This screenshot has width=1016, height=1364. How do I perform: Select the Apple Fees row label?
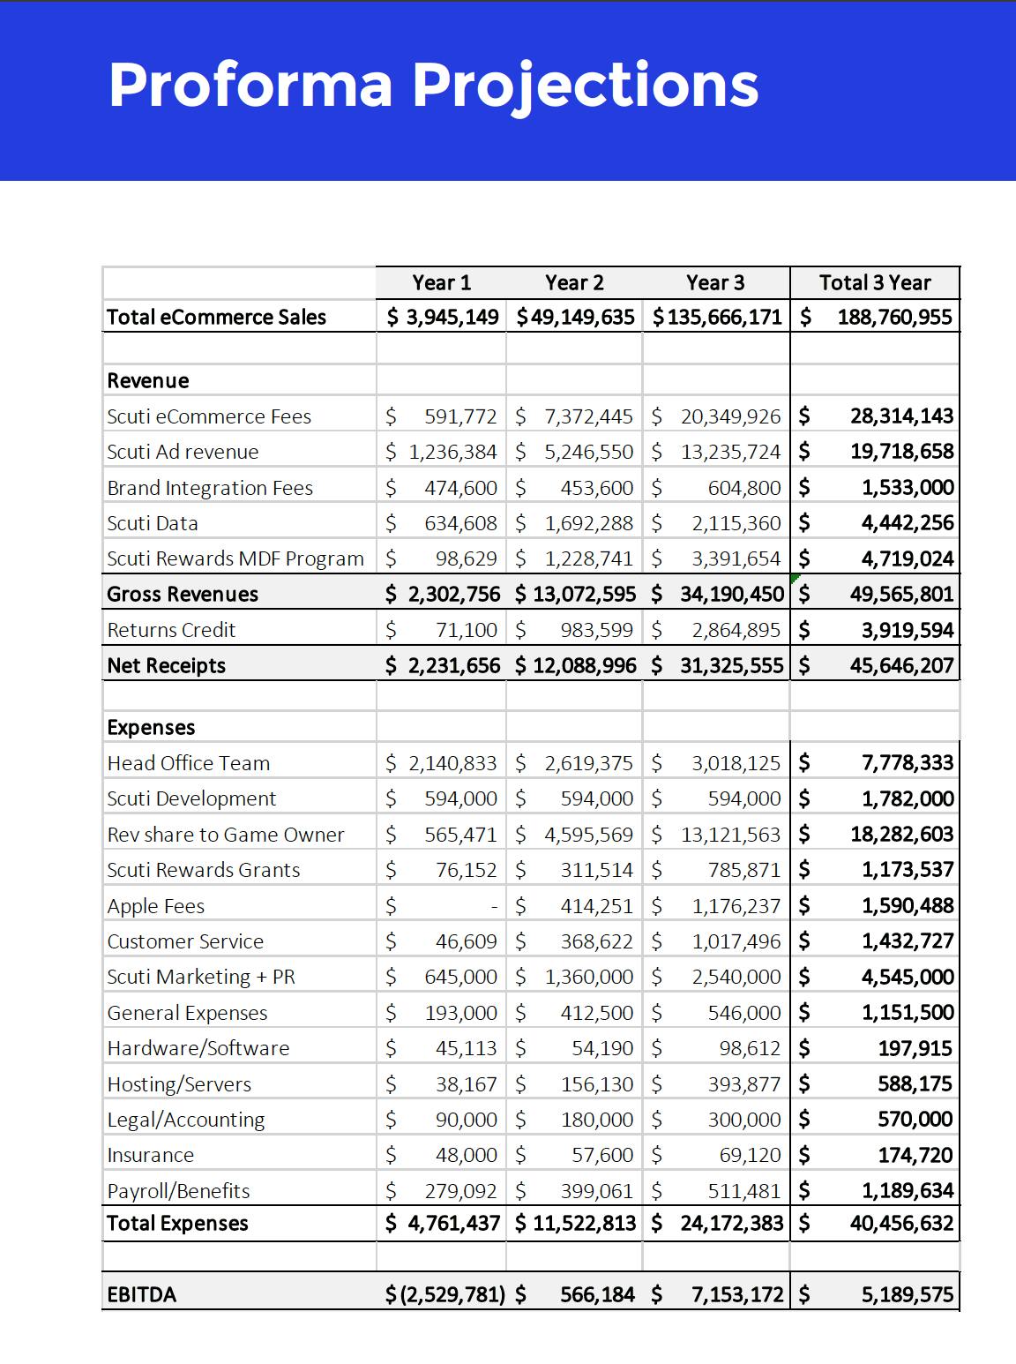point(155,906)
